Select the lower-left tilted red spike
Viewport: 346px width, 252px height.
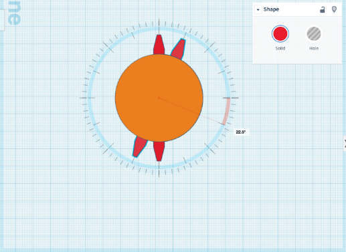(x=139, y=147)
